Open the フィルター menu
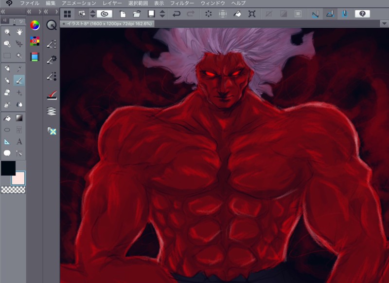389x283 pixels. tap(182, 3)
